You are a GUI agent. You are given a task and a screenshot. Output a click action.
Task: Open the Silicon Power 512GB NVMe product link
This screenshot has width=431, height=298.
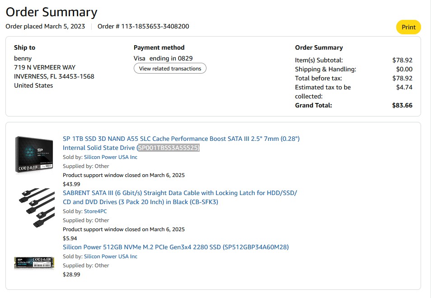[175, 247]
